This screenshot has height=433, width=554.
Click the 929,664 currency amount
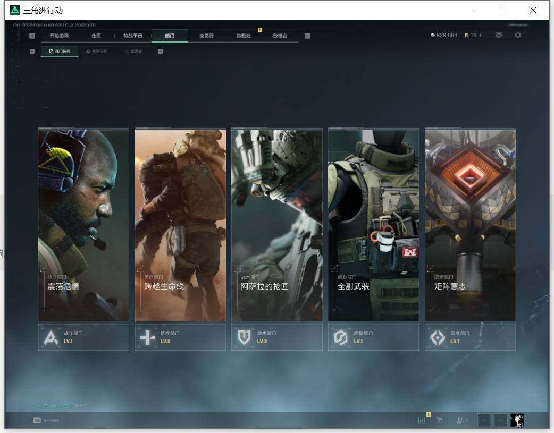pyautogui.click(x=447, y=35)
